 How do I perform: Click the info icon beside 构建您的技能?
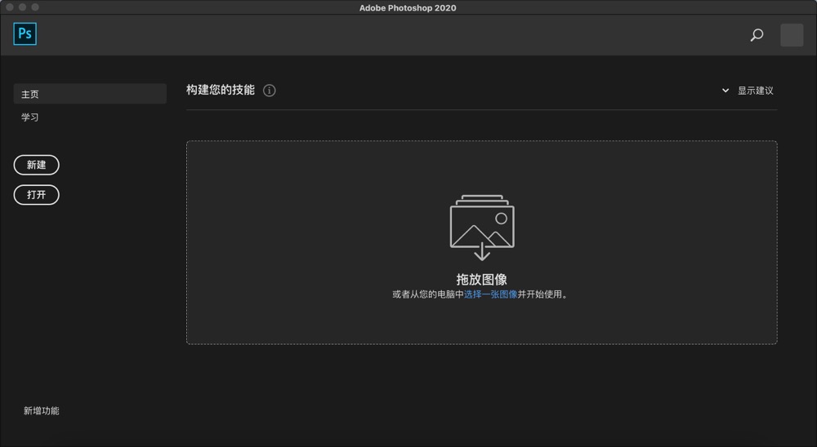point(269,91)
